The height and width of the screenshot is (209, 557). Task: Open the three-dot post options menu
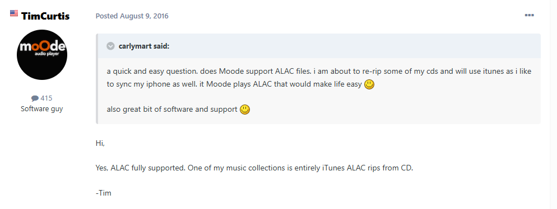click(x=530, y=15)
